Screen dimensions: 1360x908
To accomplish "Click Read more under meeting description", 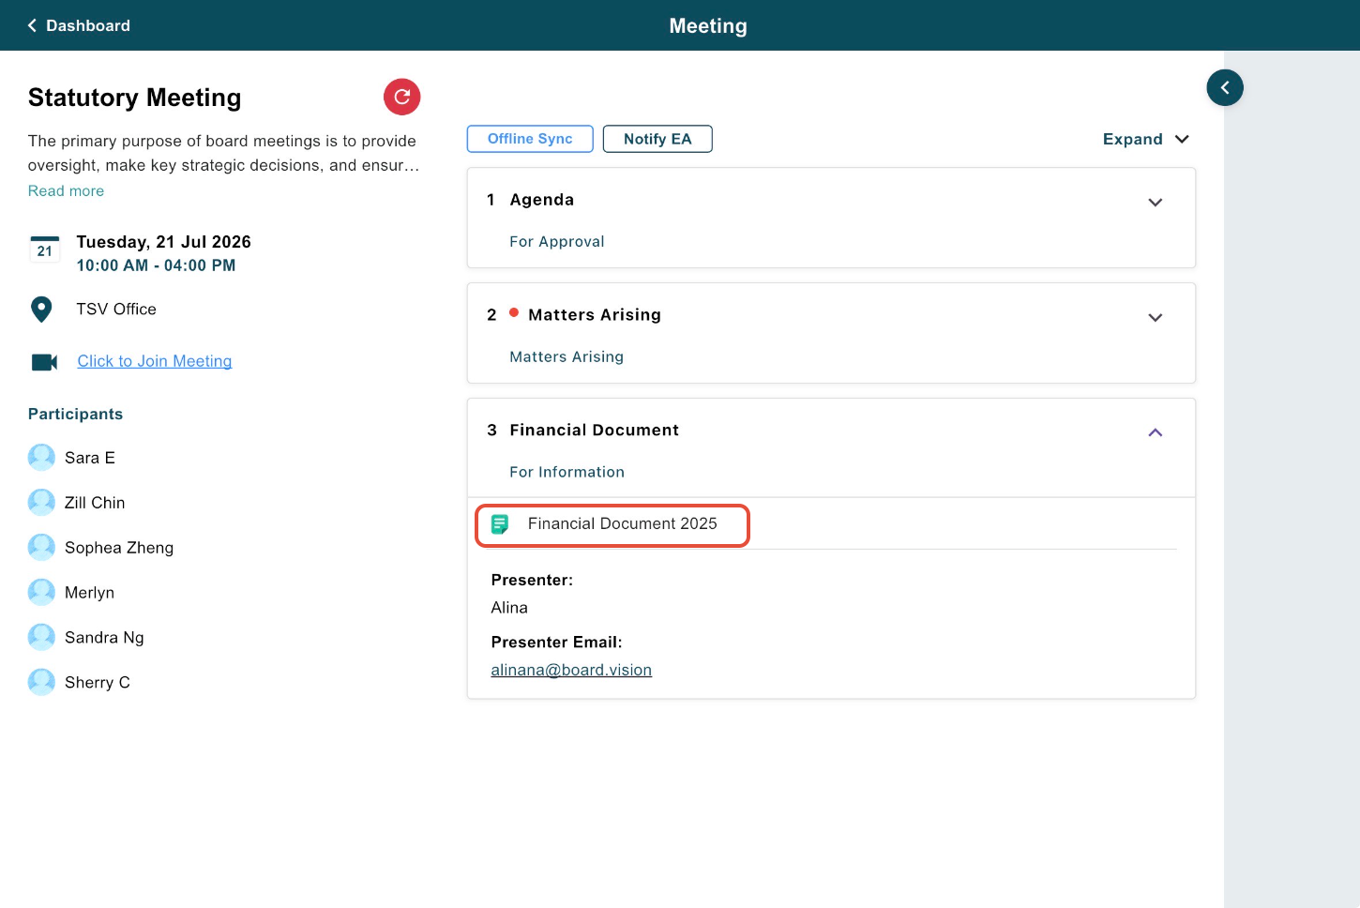I will tap(66, 190).
